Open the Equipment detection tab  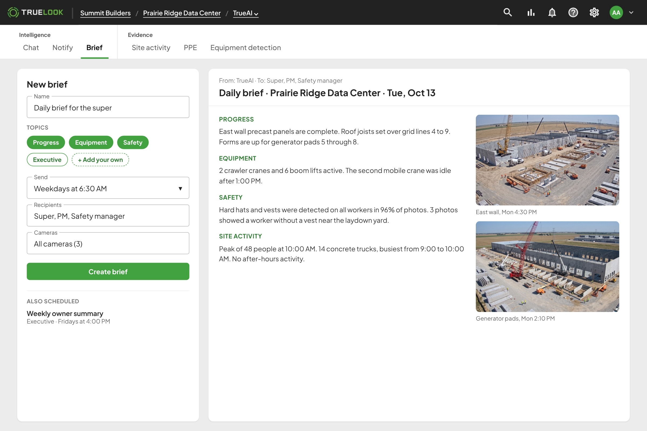[246, 48]
